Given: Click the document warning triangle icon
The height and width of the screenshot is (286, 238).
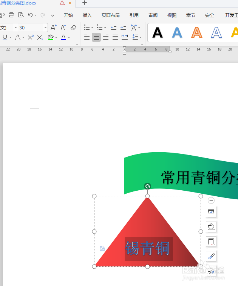Looking at the screenshot, I should [x=62, y=3].
